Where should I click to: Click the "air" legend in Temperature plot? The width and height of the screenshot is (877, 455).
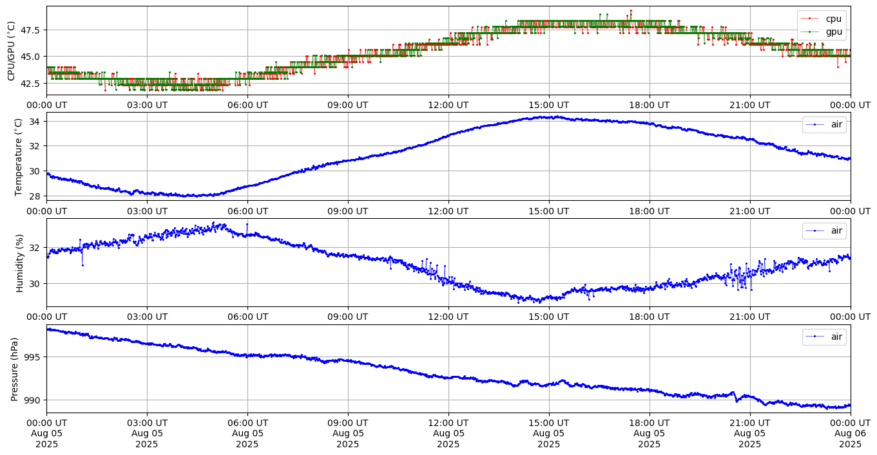point(824,125)
